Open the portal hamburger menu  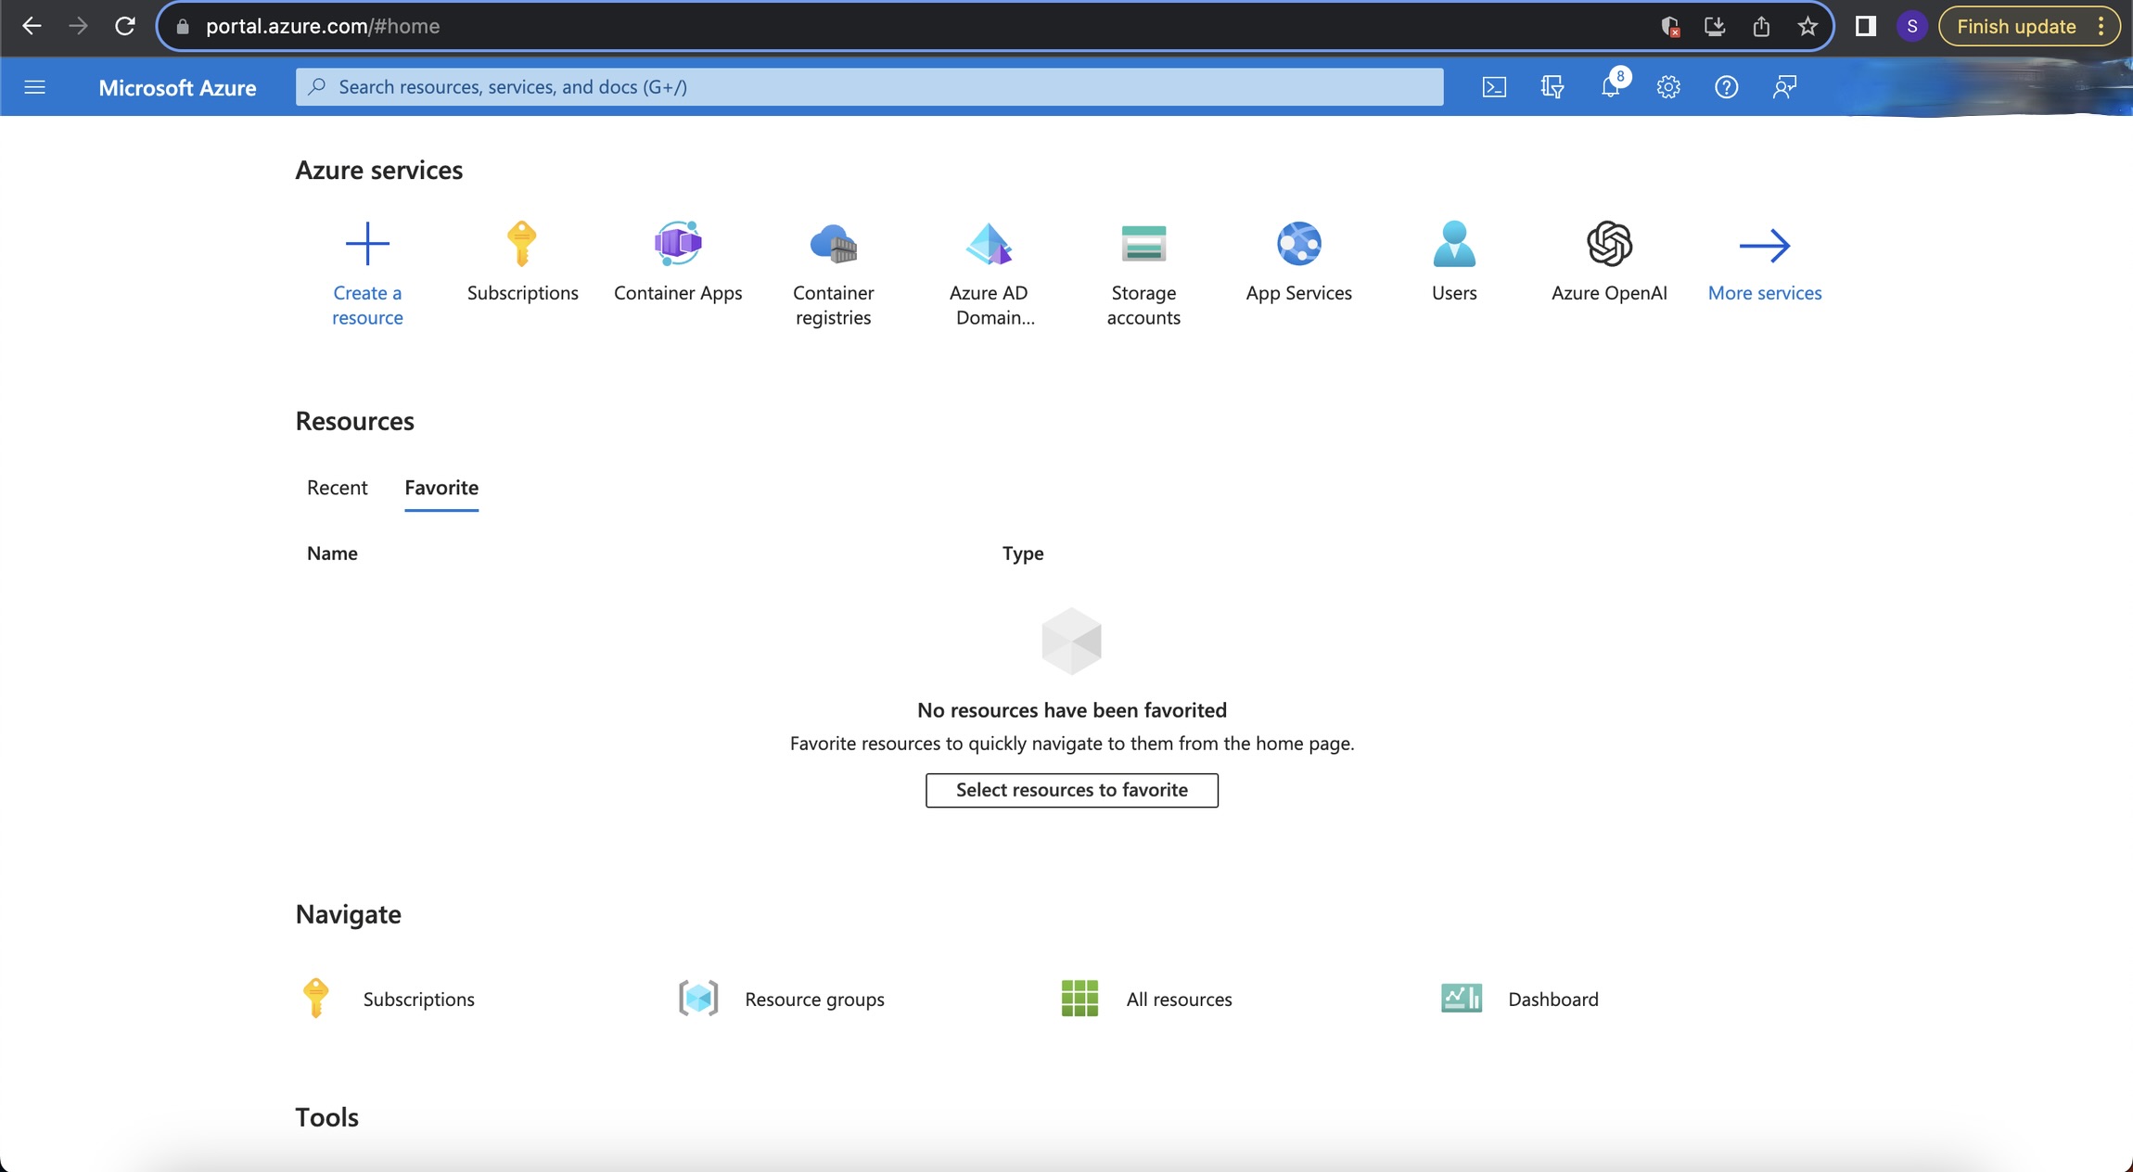(34, 86)
